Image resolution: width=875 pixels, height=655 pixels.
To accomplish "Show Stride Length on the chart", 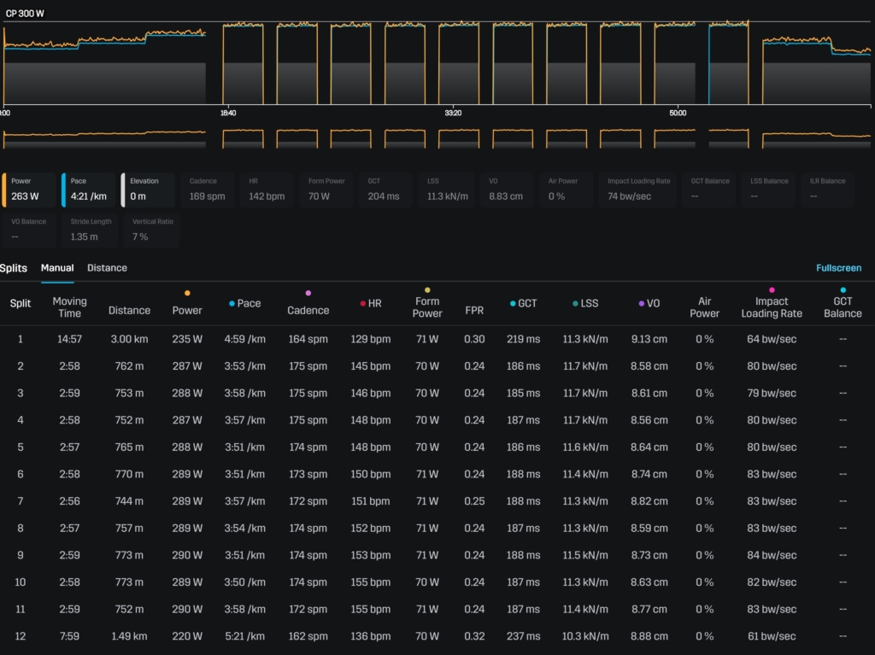I will [x=88, y=231].
